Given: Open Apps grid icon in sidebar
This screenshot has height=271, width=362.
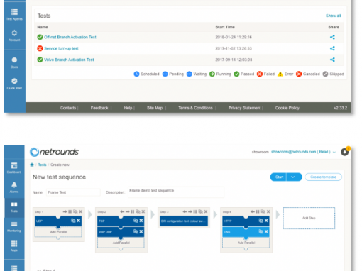Looking at the screenshot, I should point(14,243).
